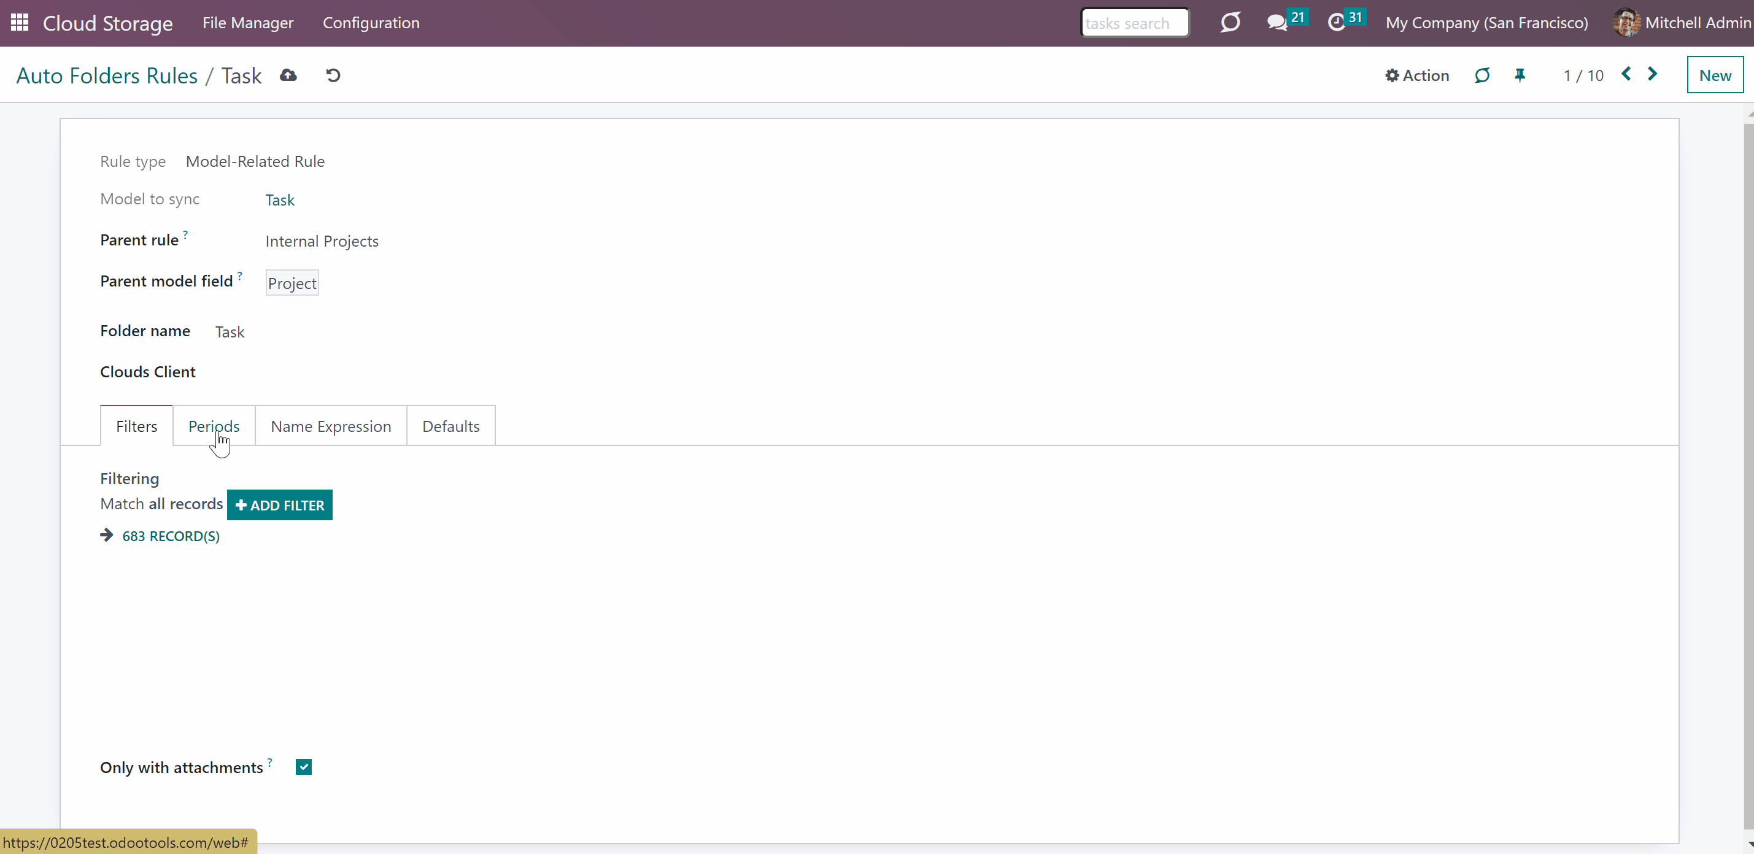
Task: Click the record pager 1 / 10
Action: [1583, 75]
